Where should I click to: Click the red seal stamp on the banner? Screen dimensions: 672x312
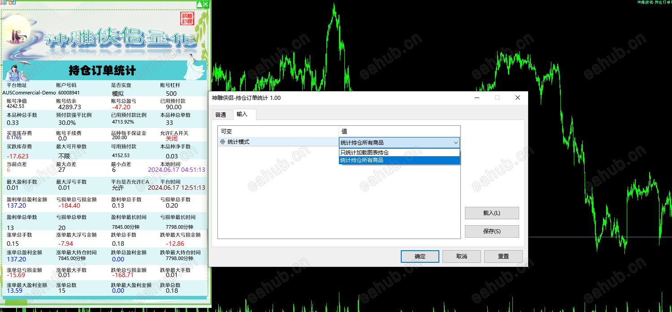pyautogui.click(x=186, y=18)
